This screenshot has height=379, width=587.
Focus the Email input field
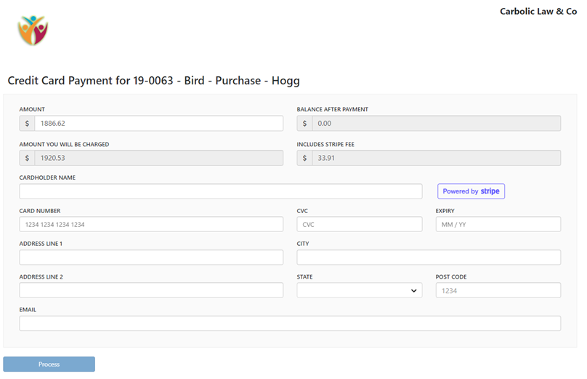[290, 324]
